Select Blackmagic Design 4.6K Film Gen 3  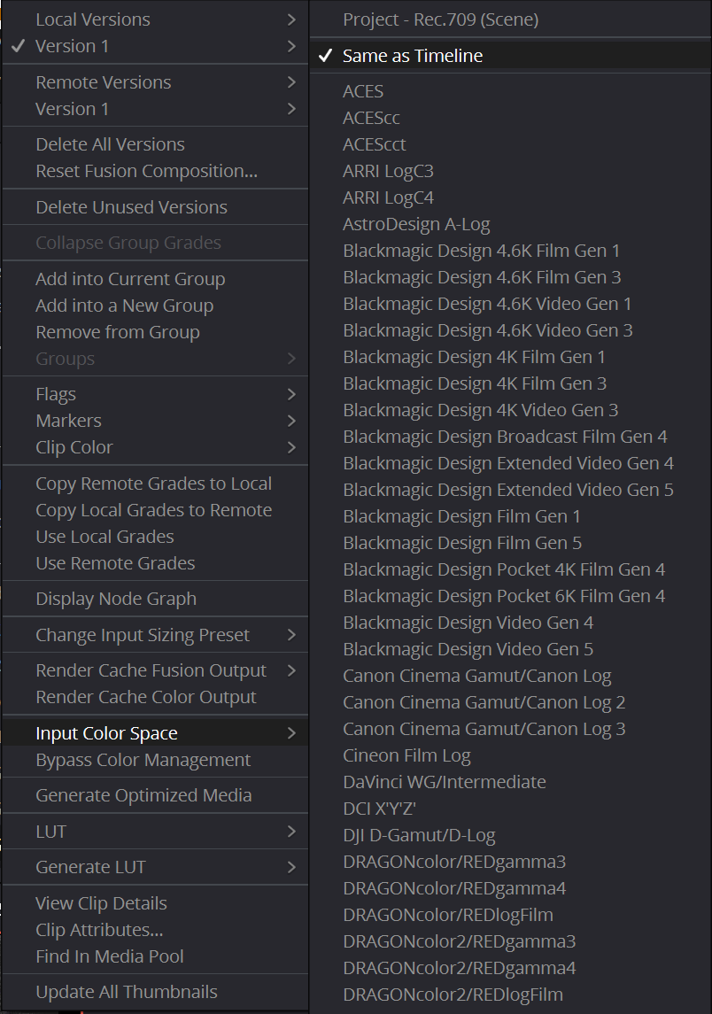511,277
